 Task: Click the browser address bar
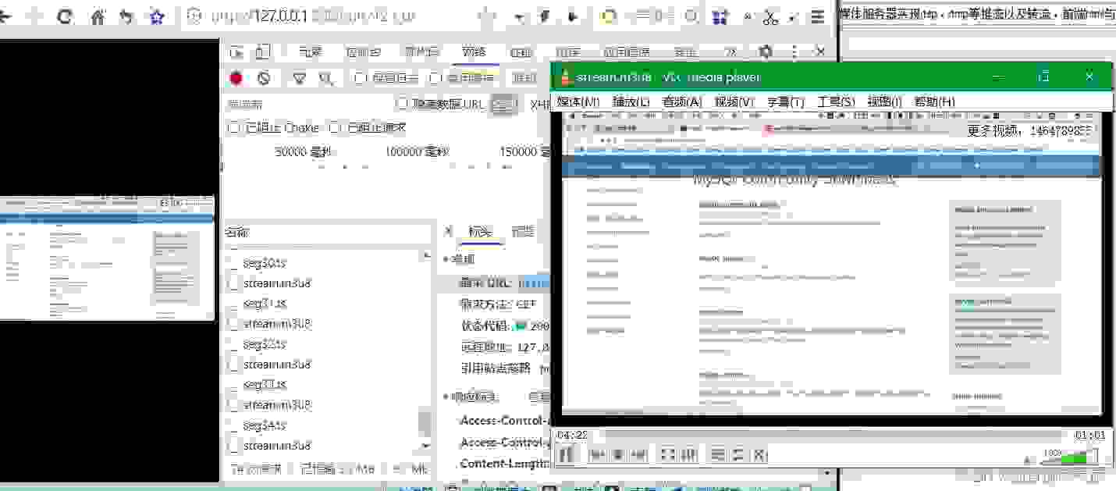click(332, 16)
